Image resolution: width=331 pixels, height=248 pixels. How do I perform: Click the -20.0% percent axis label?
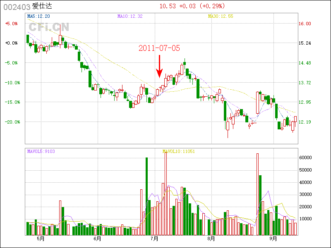(x=12, y=122)
